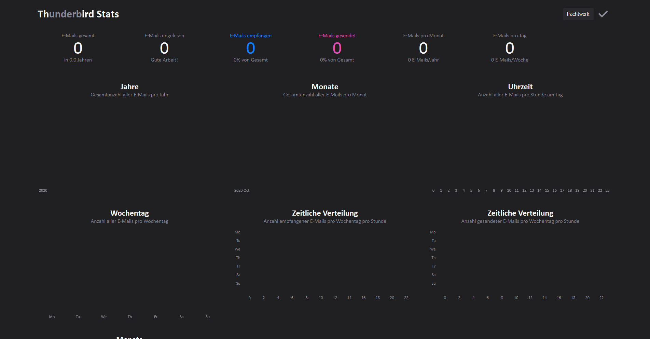Click hour 12 on the Uhrzeit axis

(524, 190)
